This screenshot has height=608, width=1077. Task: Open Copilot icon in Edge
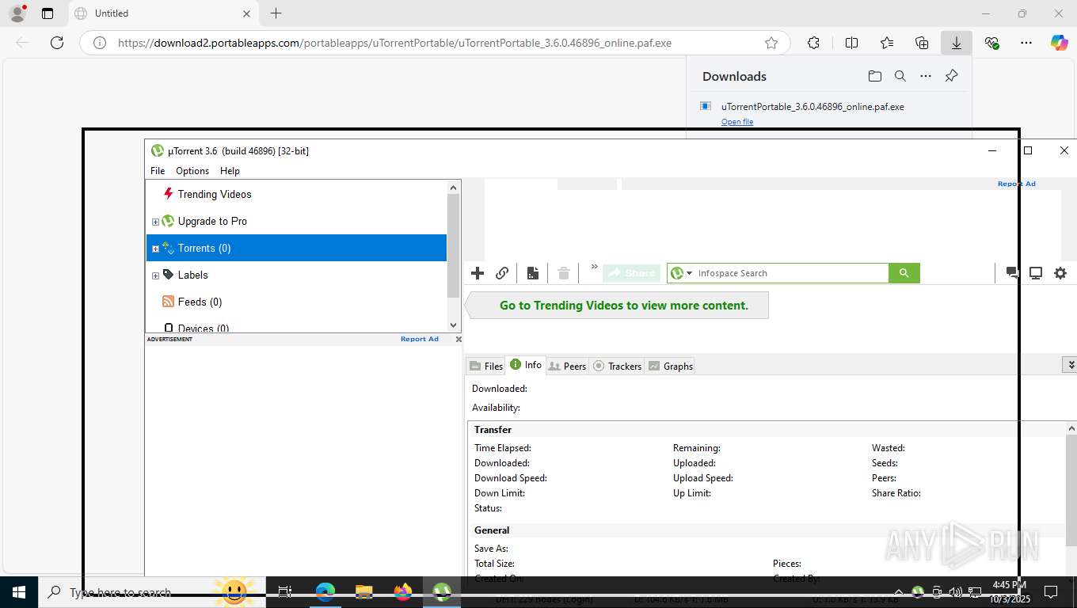[1060, 43]
